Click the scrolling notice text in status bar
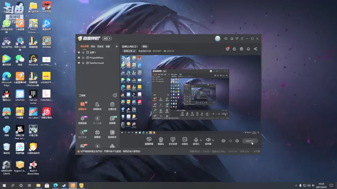This screenshot has width=337, height=189. coord(110,151)
